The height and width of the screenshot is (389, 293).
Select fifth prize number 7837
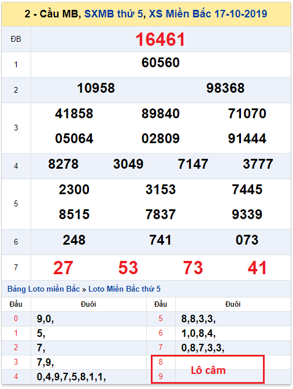161,215
